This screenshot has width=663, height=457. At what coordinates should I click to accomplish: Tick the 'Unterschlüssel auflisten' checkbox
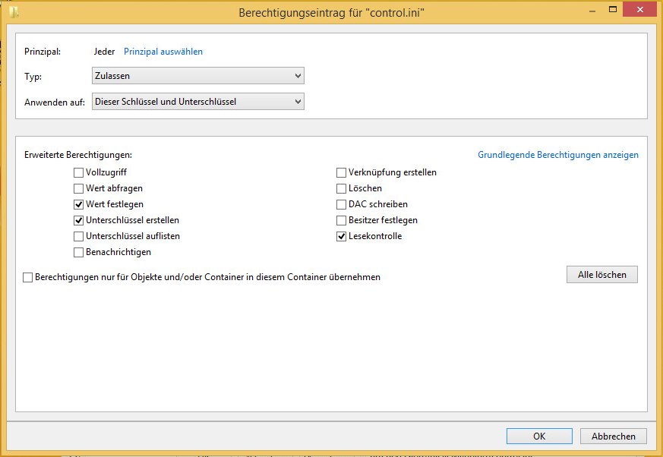79,236
